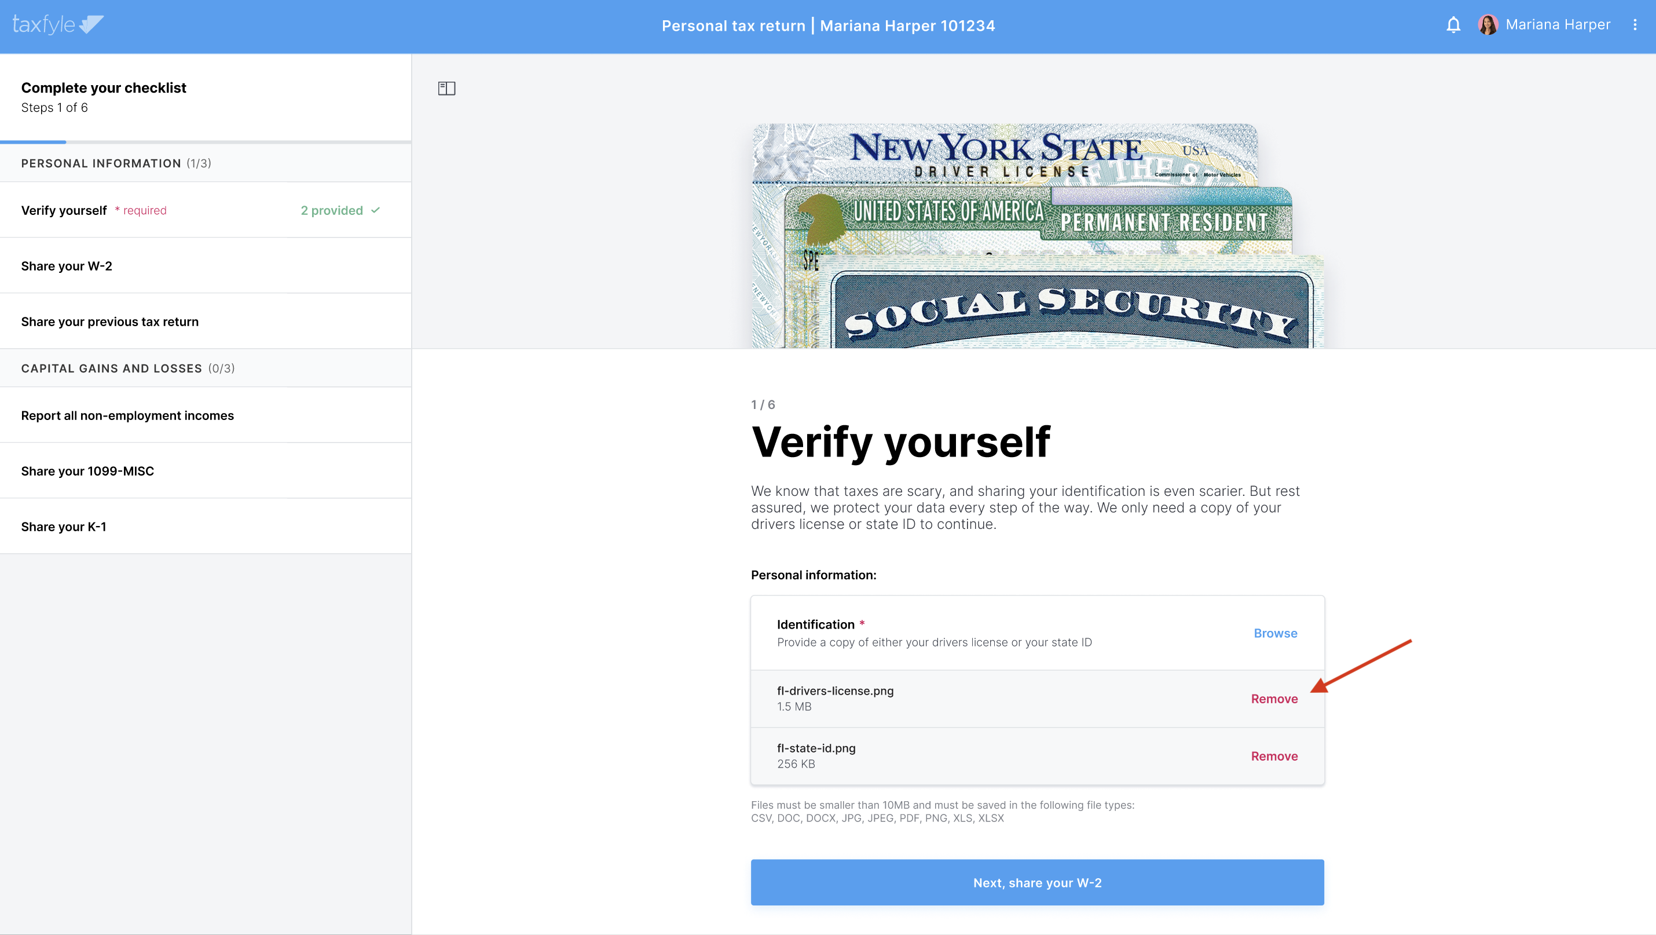This screenshot has width=1656, height=935.
Task: Click the Steps 1 of 6 text
Action: tap(54, 107)
